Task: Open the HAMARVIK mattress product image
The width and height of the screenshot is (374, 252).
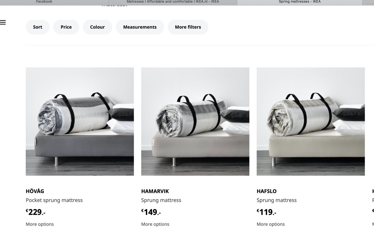Action: (195, 121)
